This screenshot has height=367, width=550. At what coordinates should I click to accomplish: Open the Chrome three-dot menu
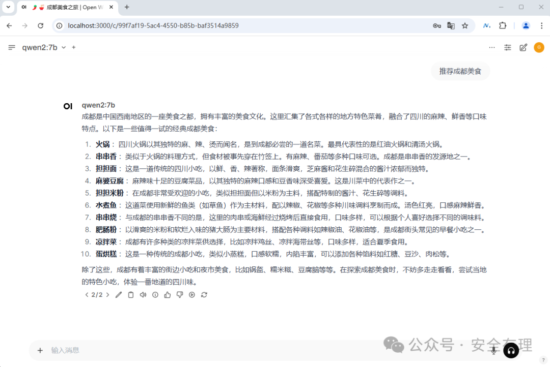pyautogui.click(x=541, y=25)
